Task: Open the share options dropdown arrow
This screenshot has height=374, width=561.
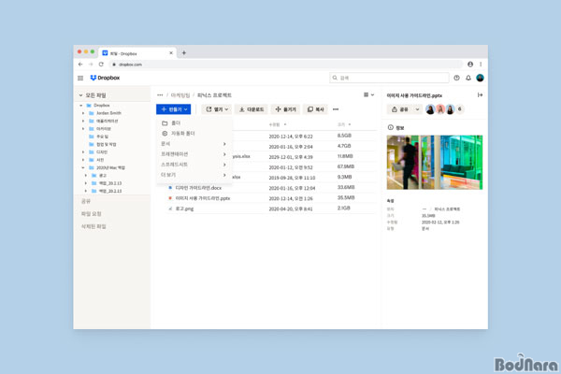Action: [417, 109]
